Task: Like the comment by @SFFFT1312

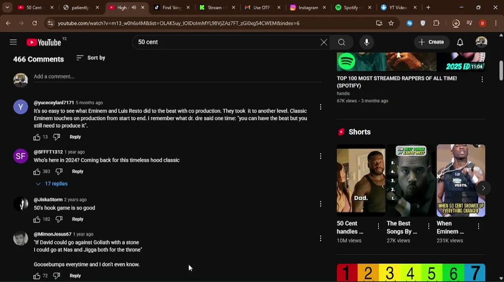Action: (37, 172)
